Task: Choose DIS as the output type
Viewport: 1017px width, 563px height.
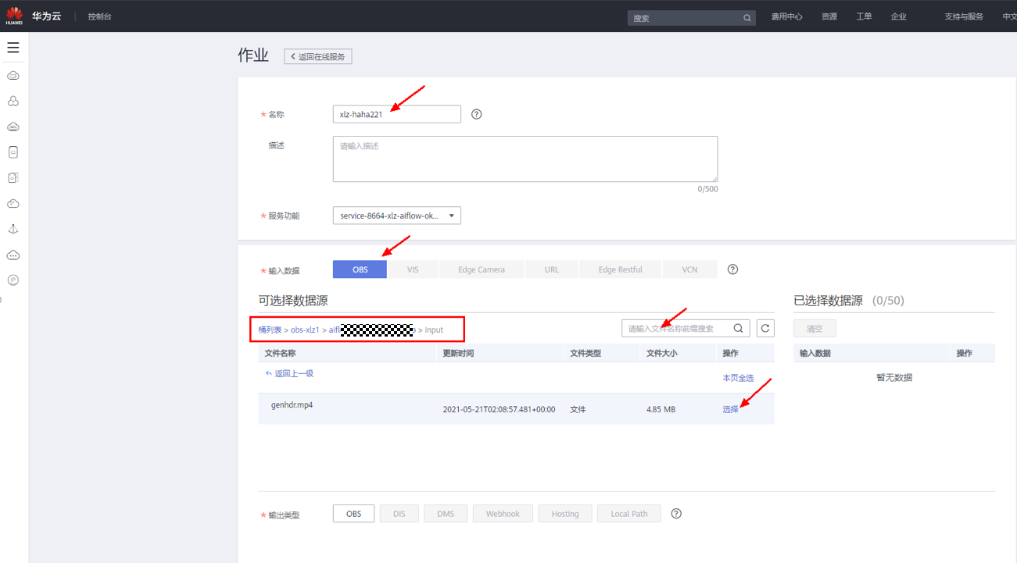Action: [x=399, y=514]
